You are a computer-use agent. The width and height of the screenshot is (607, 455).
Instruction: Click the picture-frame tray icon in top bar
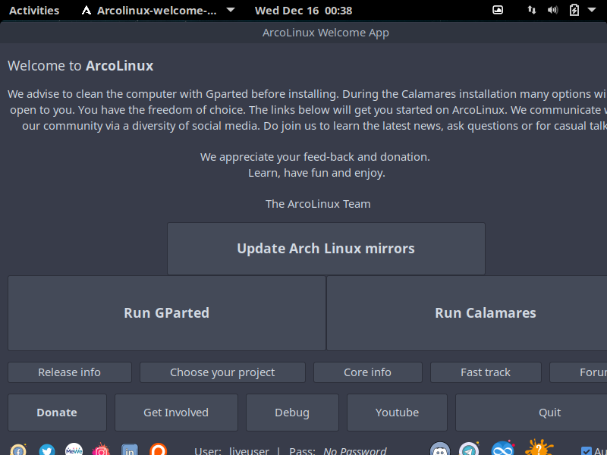[498, 10]
